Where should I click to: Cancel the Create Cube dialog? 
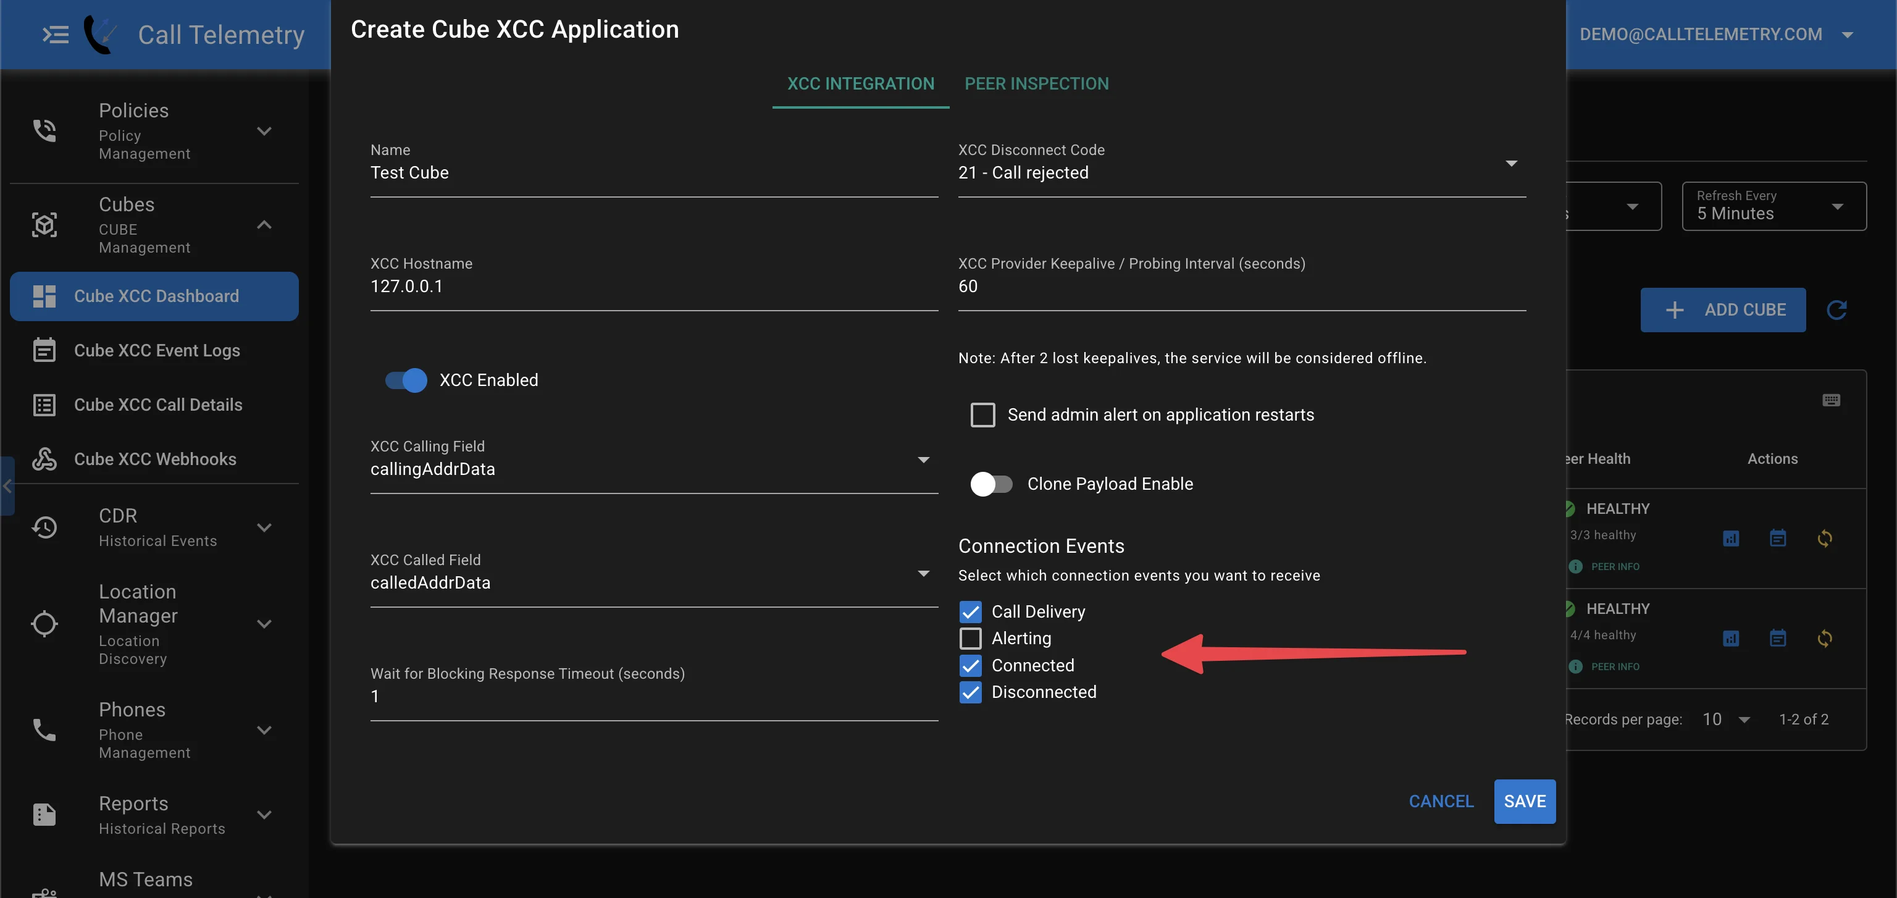pos(1441,802)
